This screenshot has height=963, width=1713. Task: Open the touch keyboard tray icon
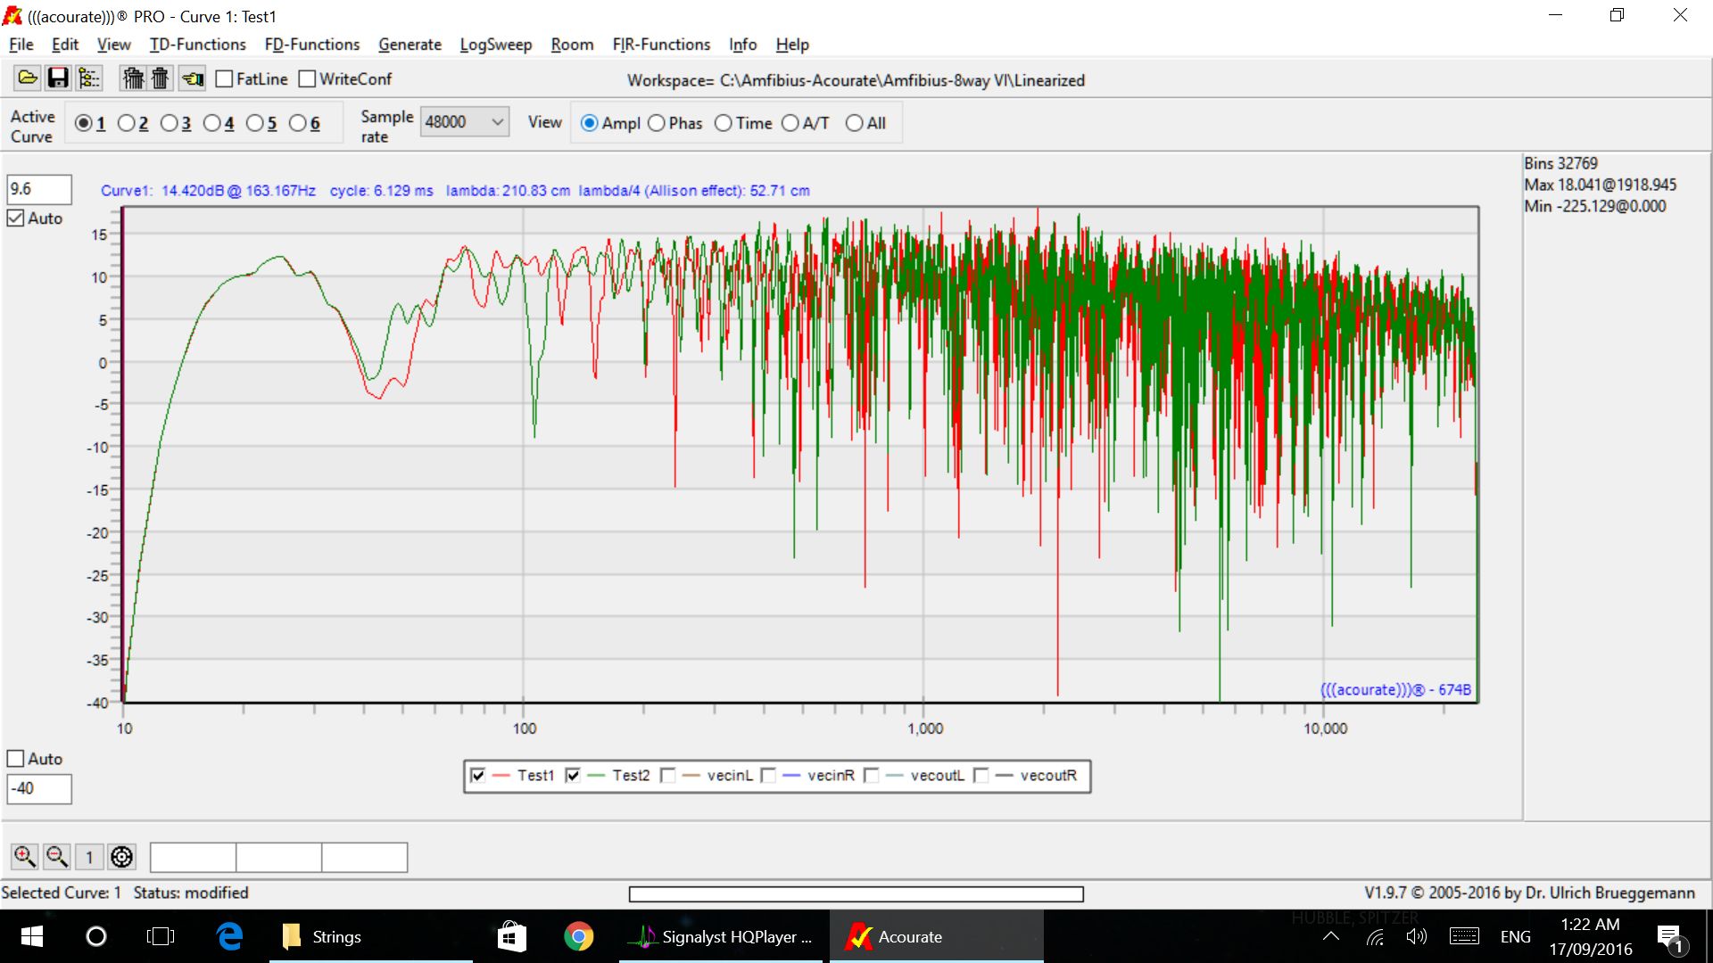1464,936
